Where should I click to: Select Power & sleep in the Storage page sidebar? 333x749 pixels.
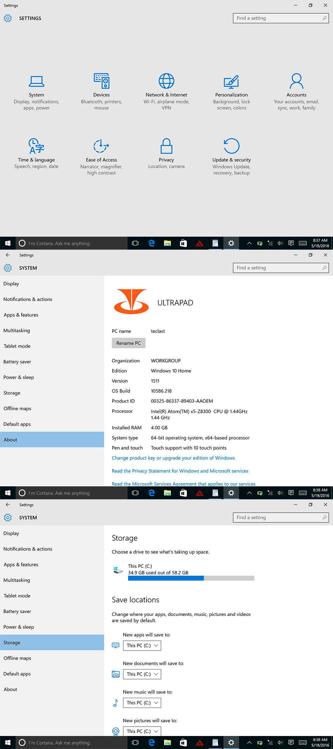pyautogui.click(x=52, y=627)
